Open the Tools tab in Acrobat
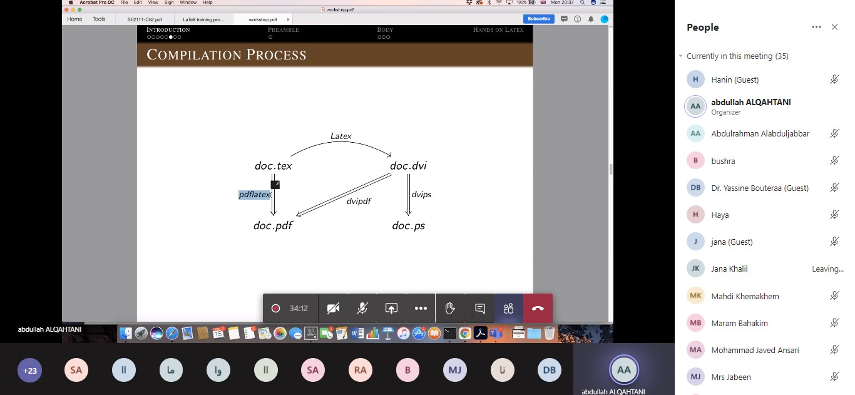The image size is (855, 395). (x=99, y=19)
